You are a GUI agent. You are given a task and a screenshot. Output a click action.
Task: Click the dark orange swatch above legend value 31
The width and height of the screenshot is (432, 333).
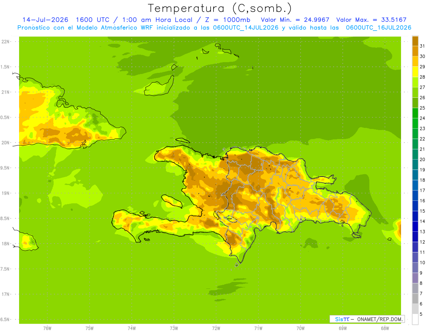(415, 41)
